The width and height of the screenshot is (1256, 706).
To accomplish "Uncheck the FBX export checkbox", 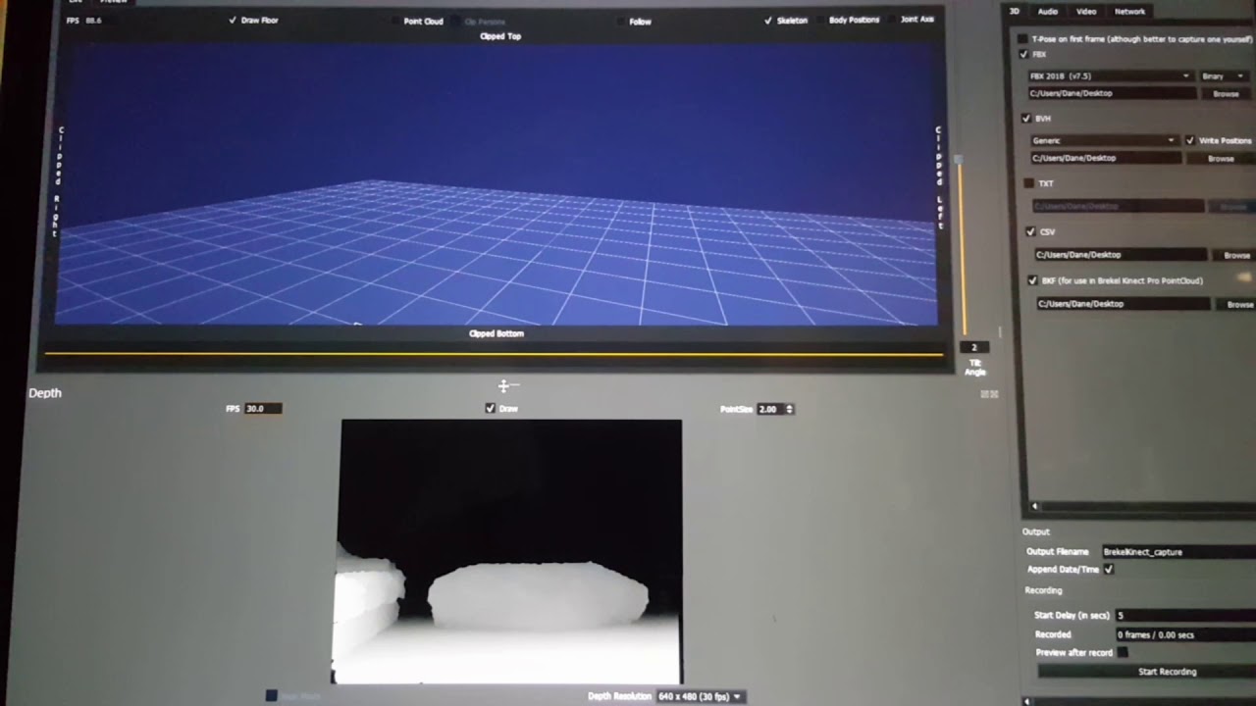I will click(1024, 54).
